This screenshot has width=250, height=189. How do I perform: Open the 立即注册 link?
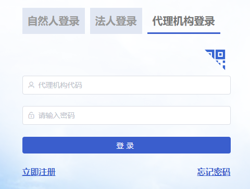point(39,172)
